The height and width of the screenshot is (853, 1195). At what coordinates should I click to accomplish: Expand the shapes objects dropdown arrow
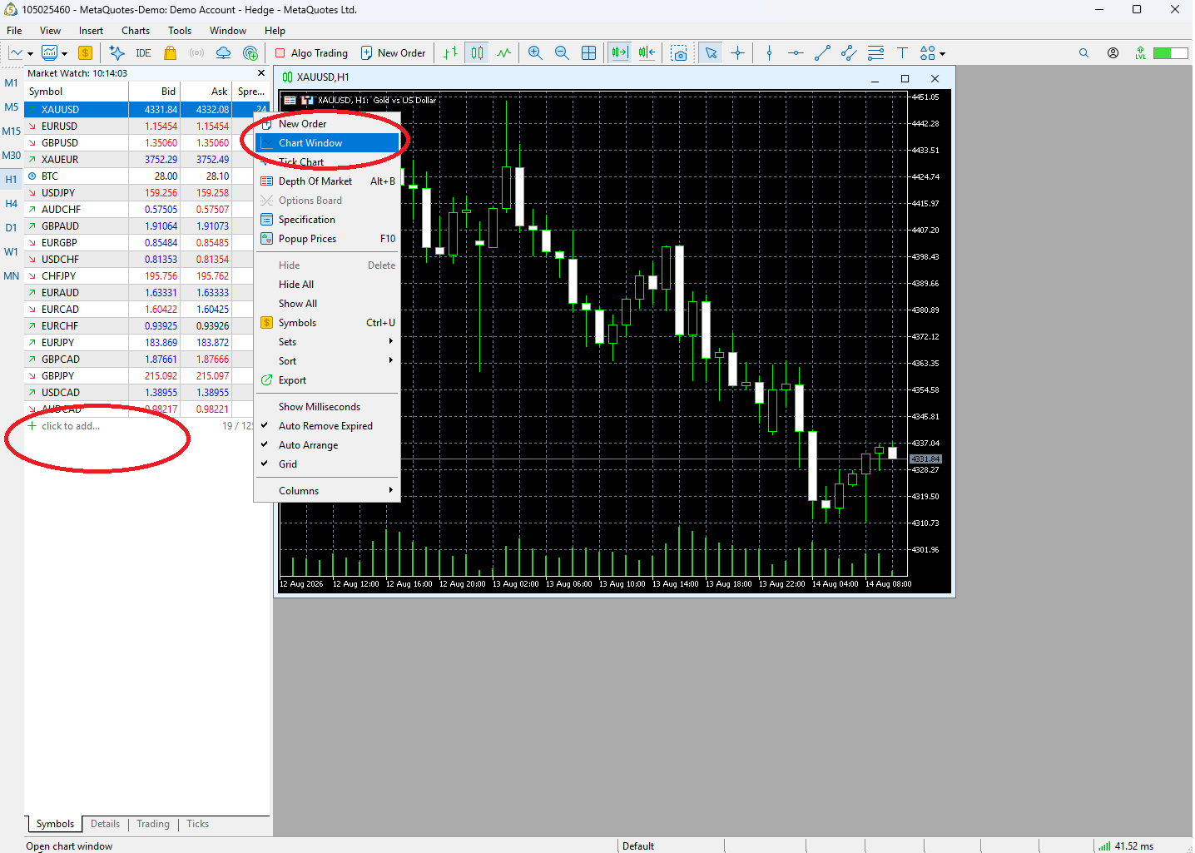pos(942,53)
